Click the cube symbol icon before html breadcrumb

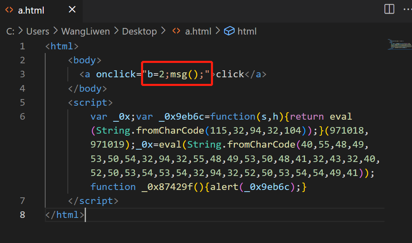click(229, 31)
